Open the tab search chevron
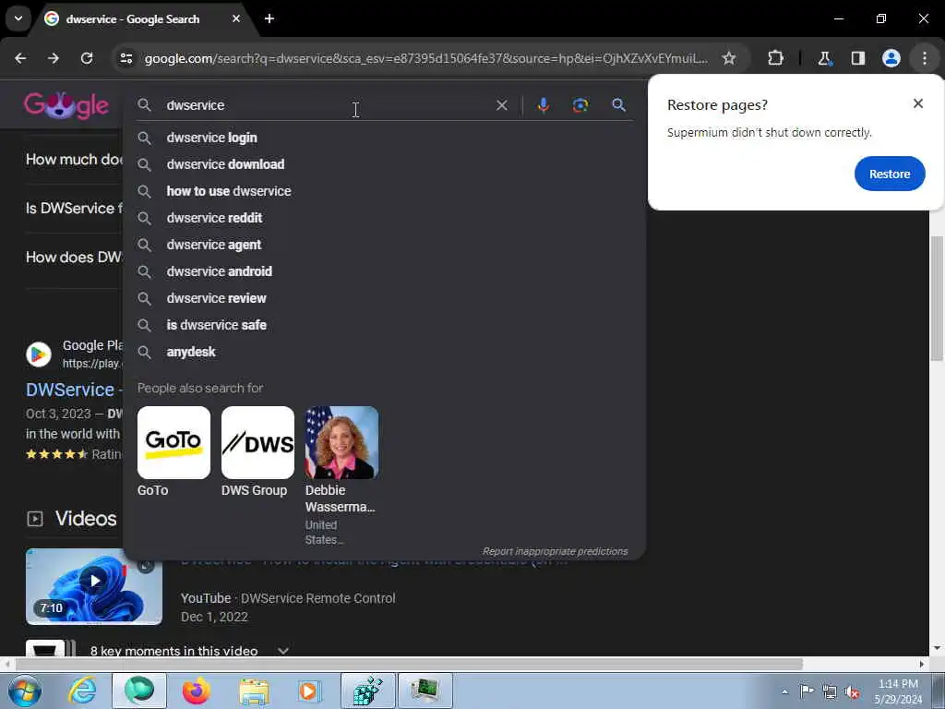Screen dimensions: 945x709 [18, 18]
